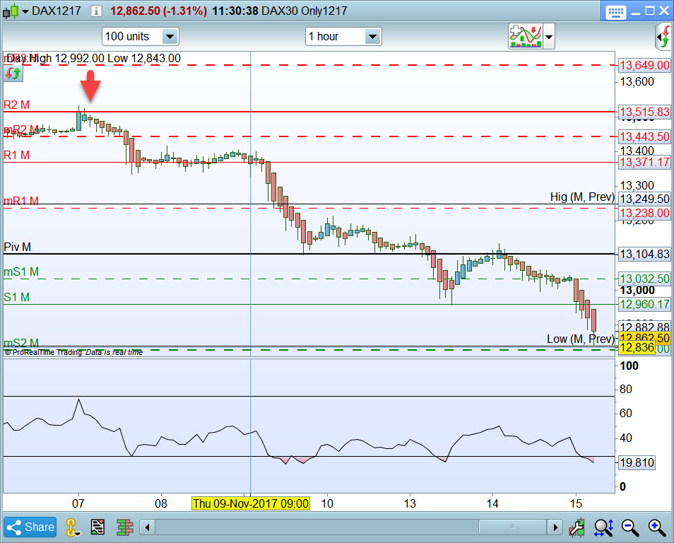Image resolution: width=674 pixels, height=543 pixels.
Task: Click the add indicator icon
Action: pos(525,37)
